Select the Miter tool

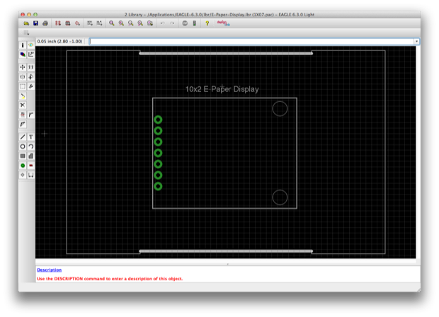pyautogui.click(x=30, y=115)
